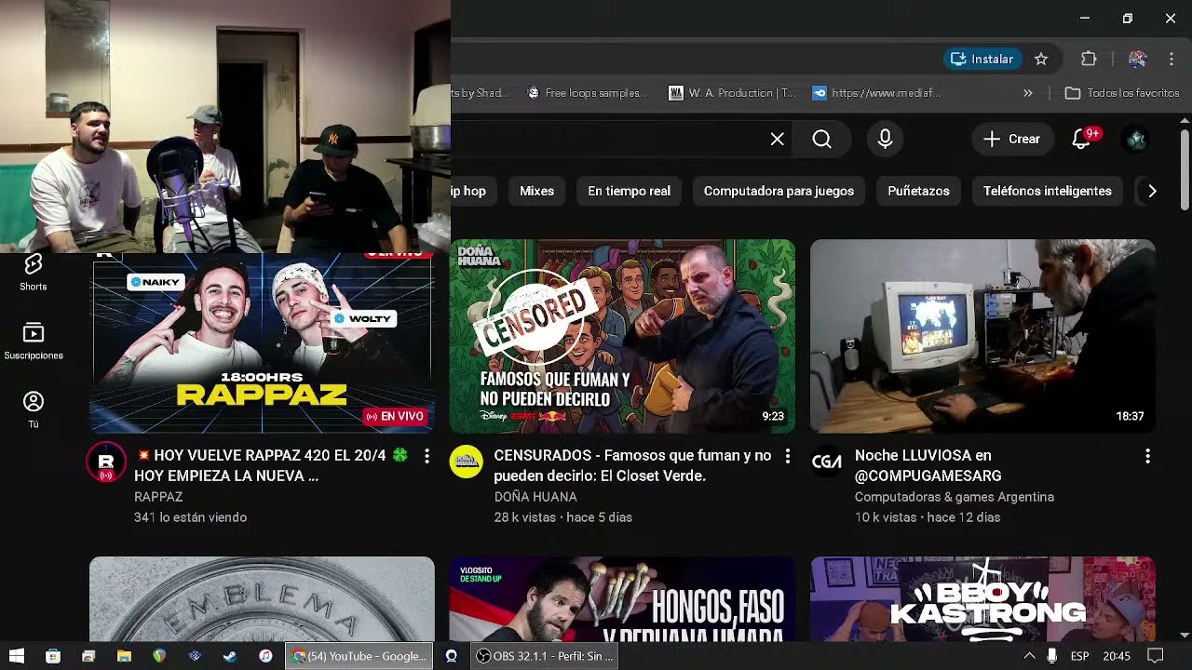Switch to the YouTube Chrome taskbar window

(x=359, y=656)
